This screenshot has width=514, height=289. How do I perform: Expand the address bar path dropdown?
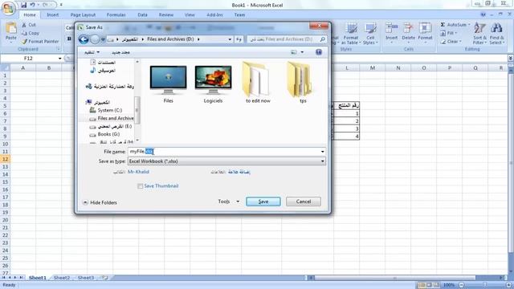pyautogui.click(x=230, y=39)
